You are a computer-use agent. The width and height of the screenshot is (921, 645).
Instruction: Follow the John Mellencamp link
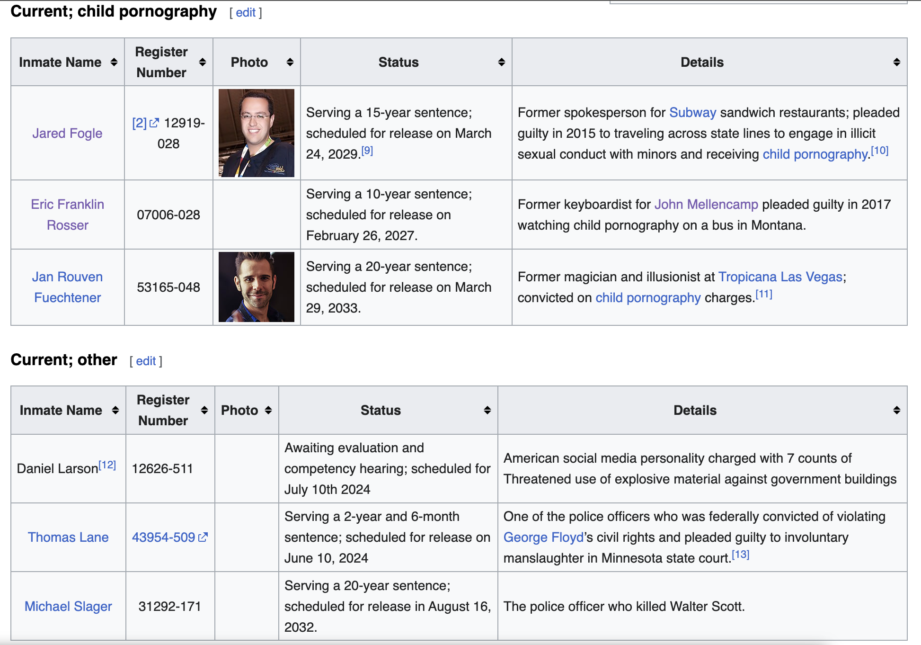click(x=706, y=204)
